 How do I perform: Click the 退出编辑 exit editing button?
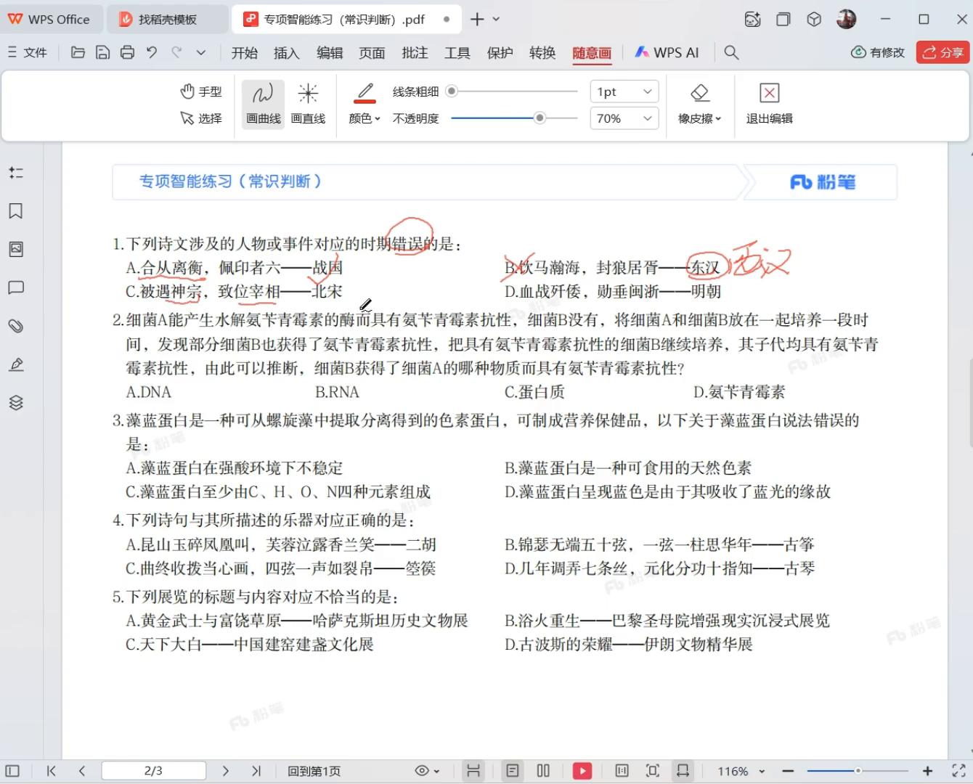[x=768, y=104]
